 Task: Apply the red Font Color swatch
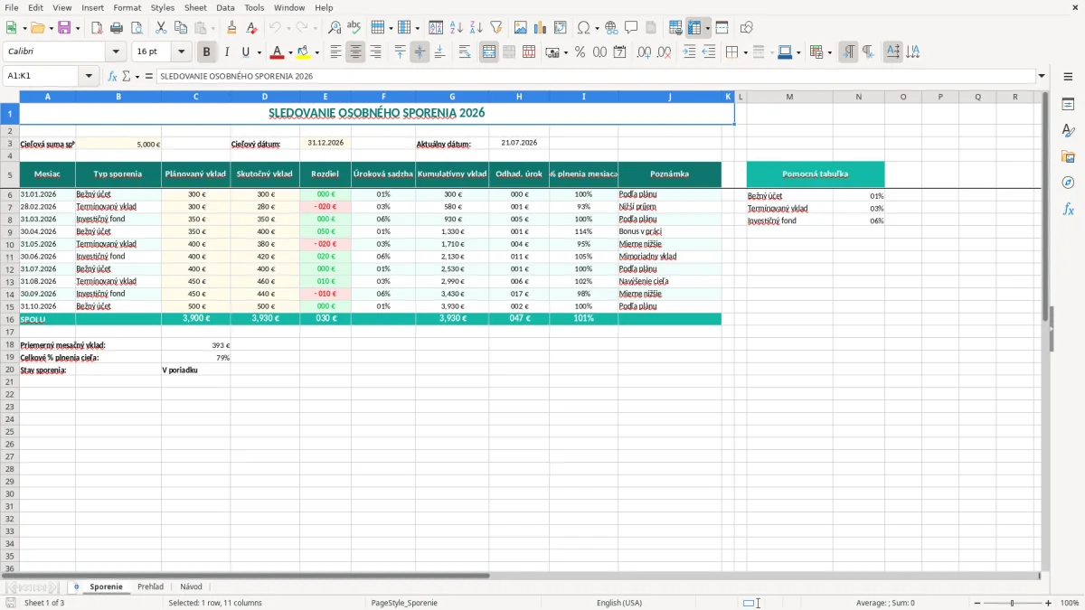click(278, 52)
